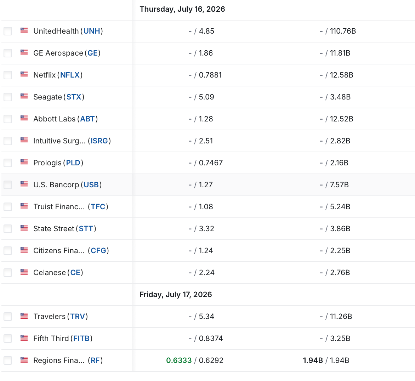Screen dimensions: 415x381
Task: Click the US flag beside Abbott Labs
Action: click(x=24, y=118)
